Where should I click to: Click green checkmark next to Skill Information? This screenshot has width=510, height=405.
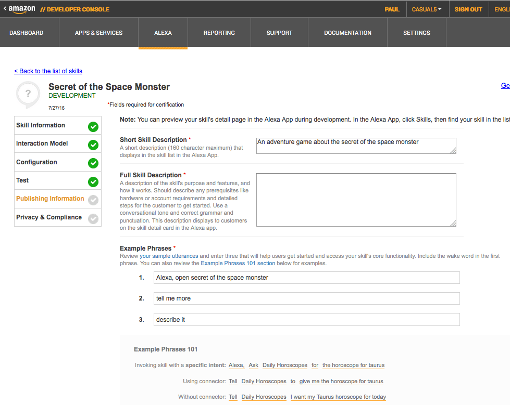(93, 126)
